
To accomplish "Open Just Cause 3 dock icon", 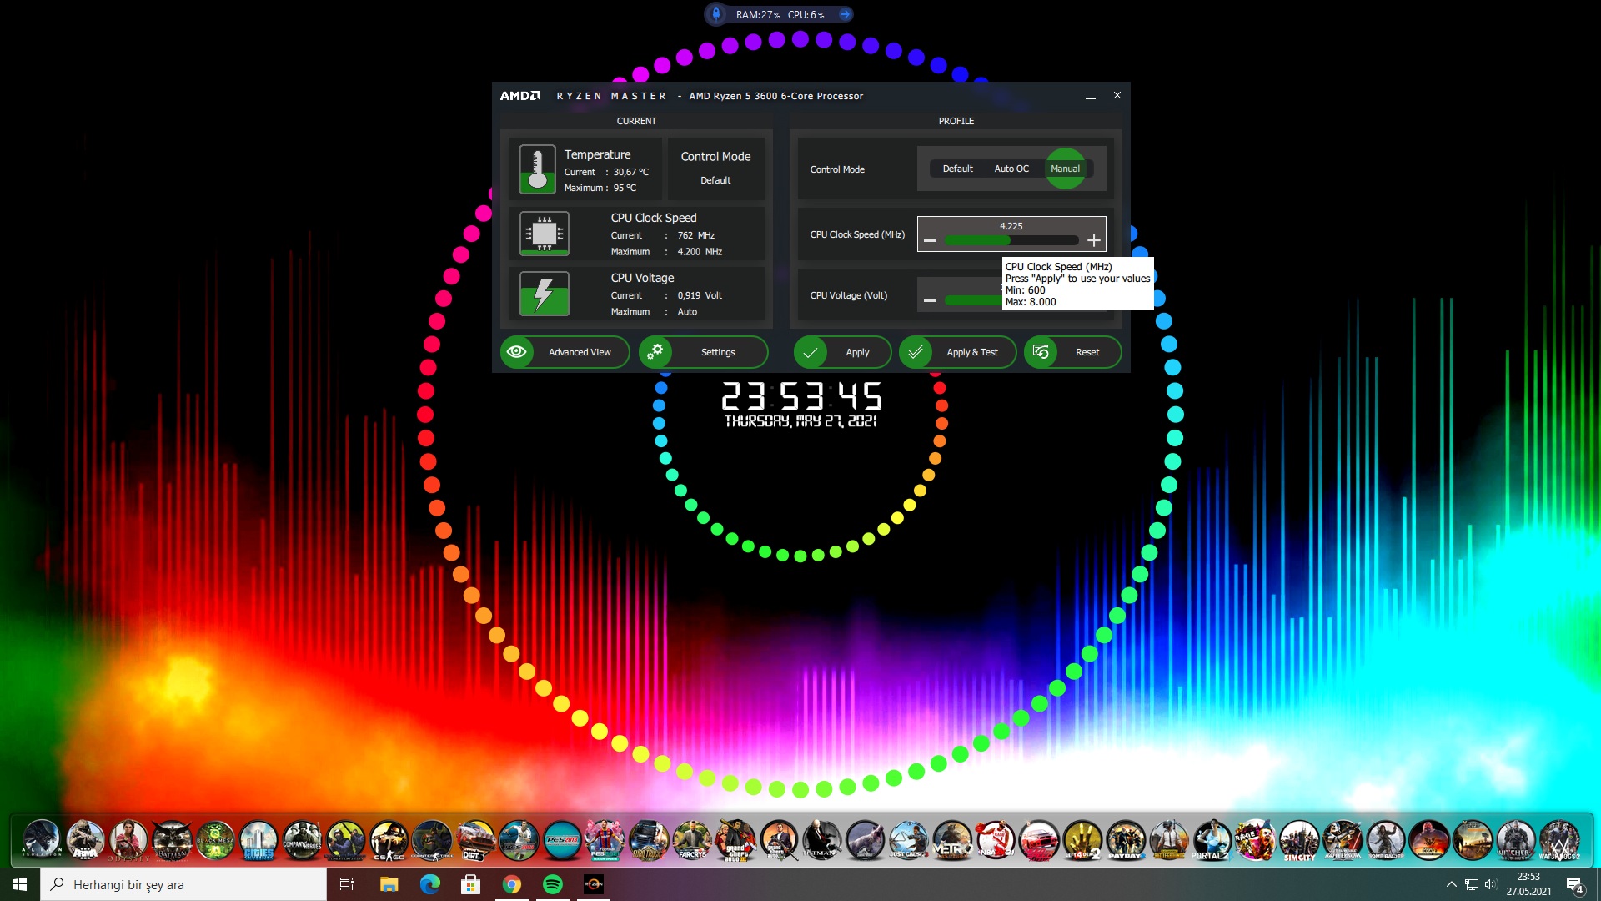I will 909,839.
